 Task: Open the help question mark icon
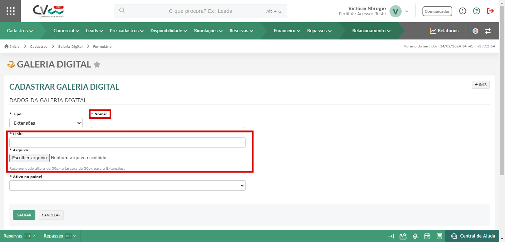point(477,11)
